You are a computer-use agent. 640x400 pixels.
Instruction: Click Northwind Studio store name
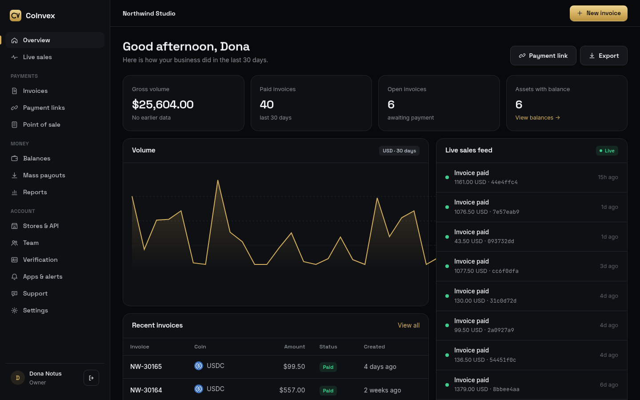click(149, 13)
